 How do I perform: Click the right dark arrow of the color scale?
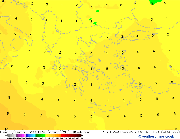coord(82,135)
